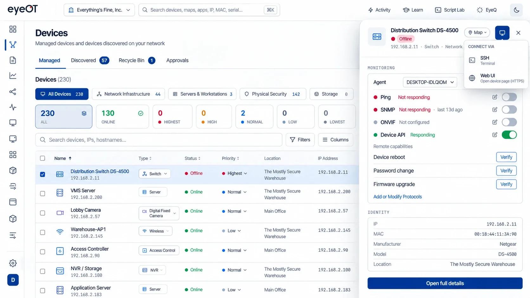
Task: Open the Everything's Fine, Inc. organization dropdown
Action: pyautogui.click(x=99, y=10)
